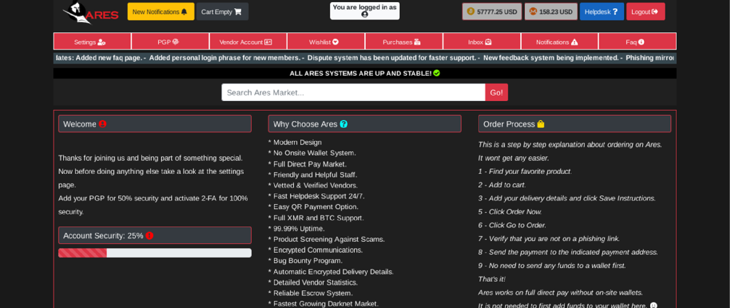Click green checkmark beside systems stable message
730x308 pixels.
437,73
